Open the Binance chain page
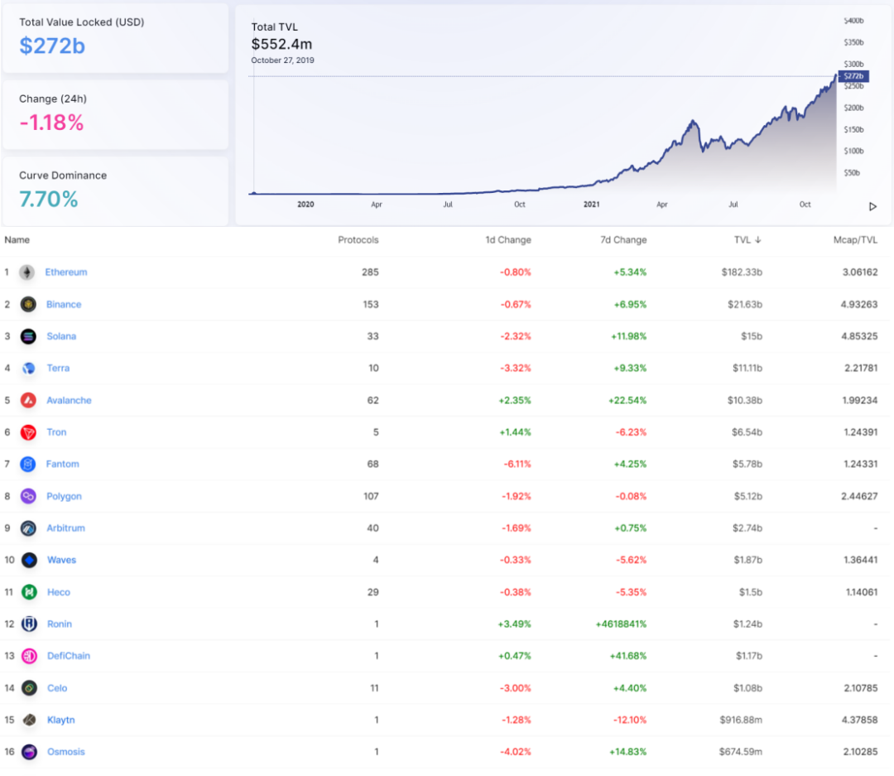The height and width of the screenshot is (776, 894). coord(64,304)
